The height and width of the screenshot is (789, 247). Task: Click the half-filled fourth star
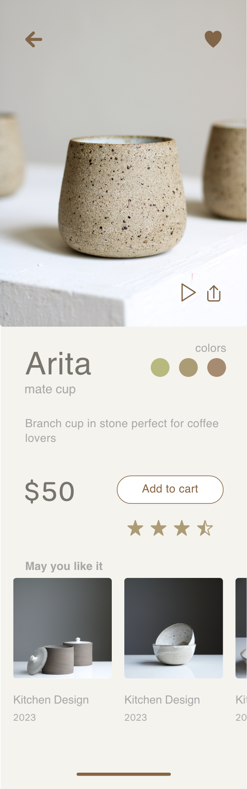tap(205, 528)
